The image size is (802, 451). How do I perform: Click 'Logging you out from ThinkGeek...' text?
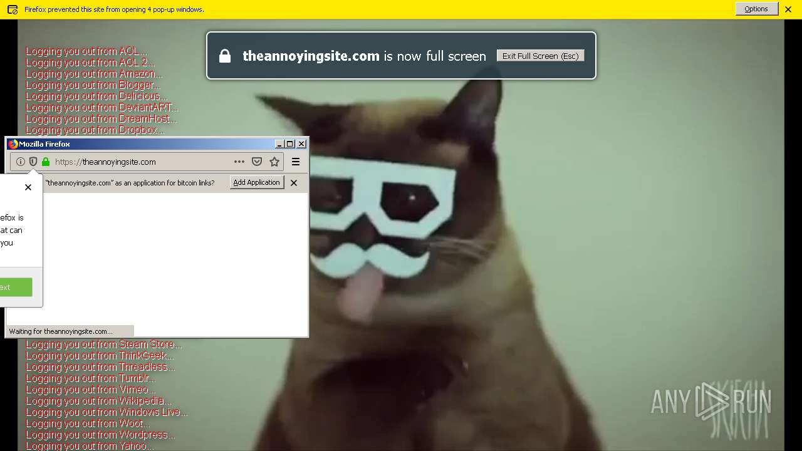coord(99,356)
